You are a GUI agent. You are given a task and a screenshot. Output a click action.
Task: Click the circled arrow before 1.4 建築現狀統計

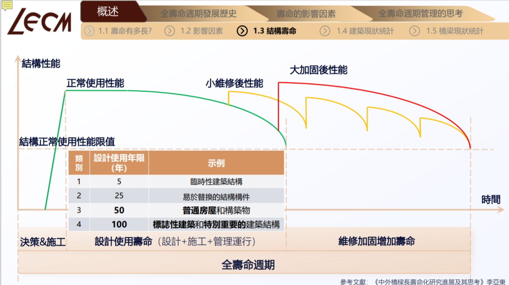(x=325, y=31)
